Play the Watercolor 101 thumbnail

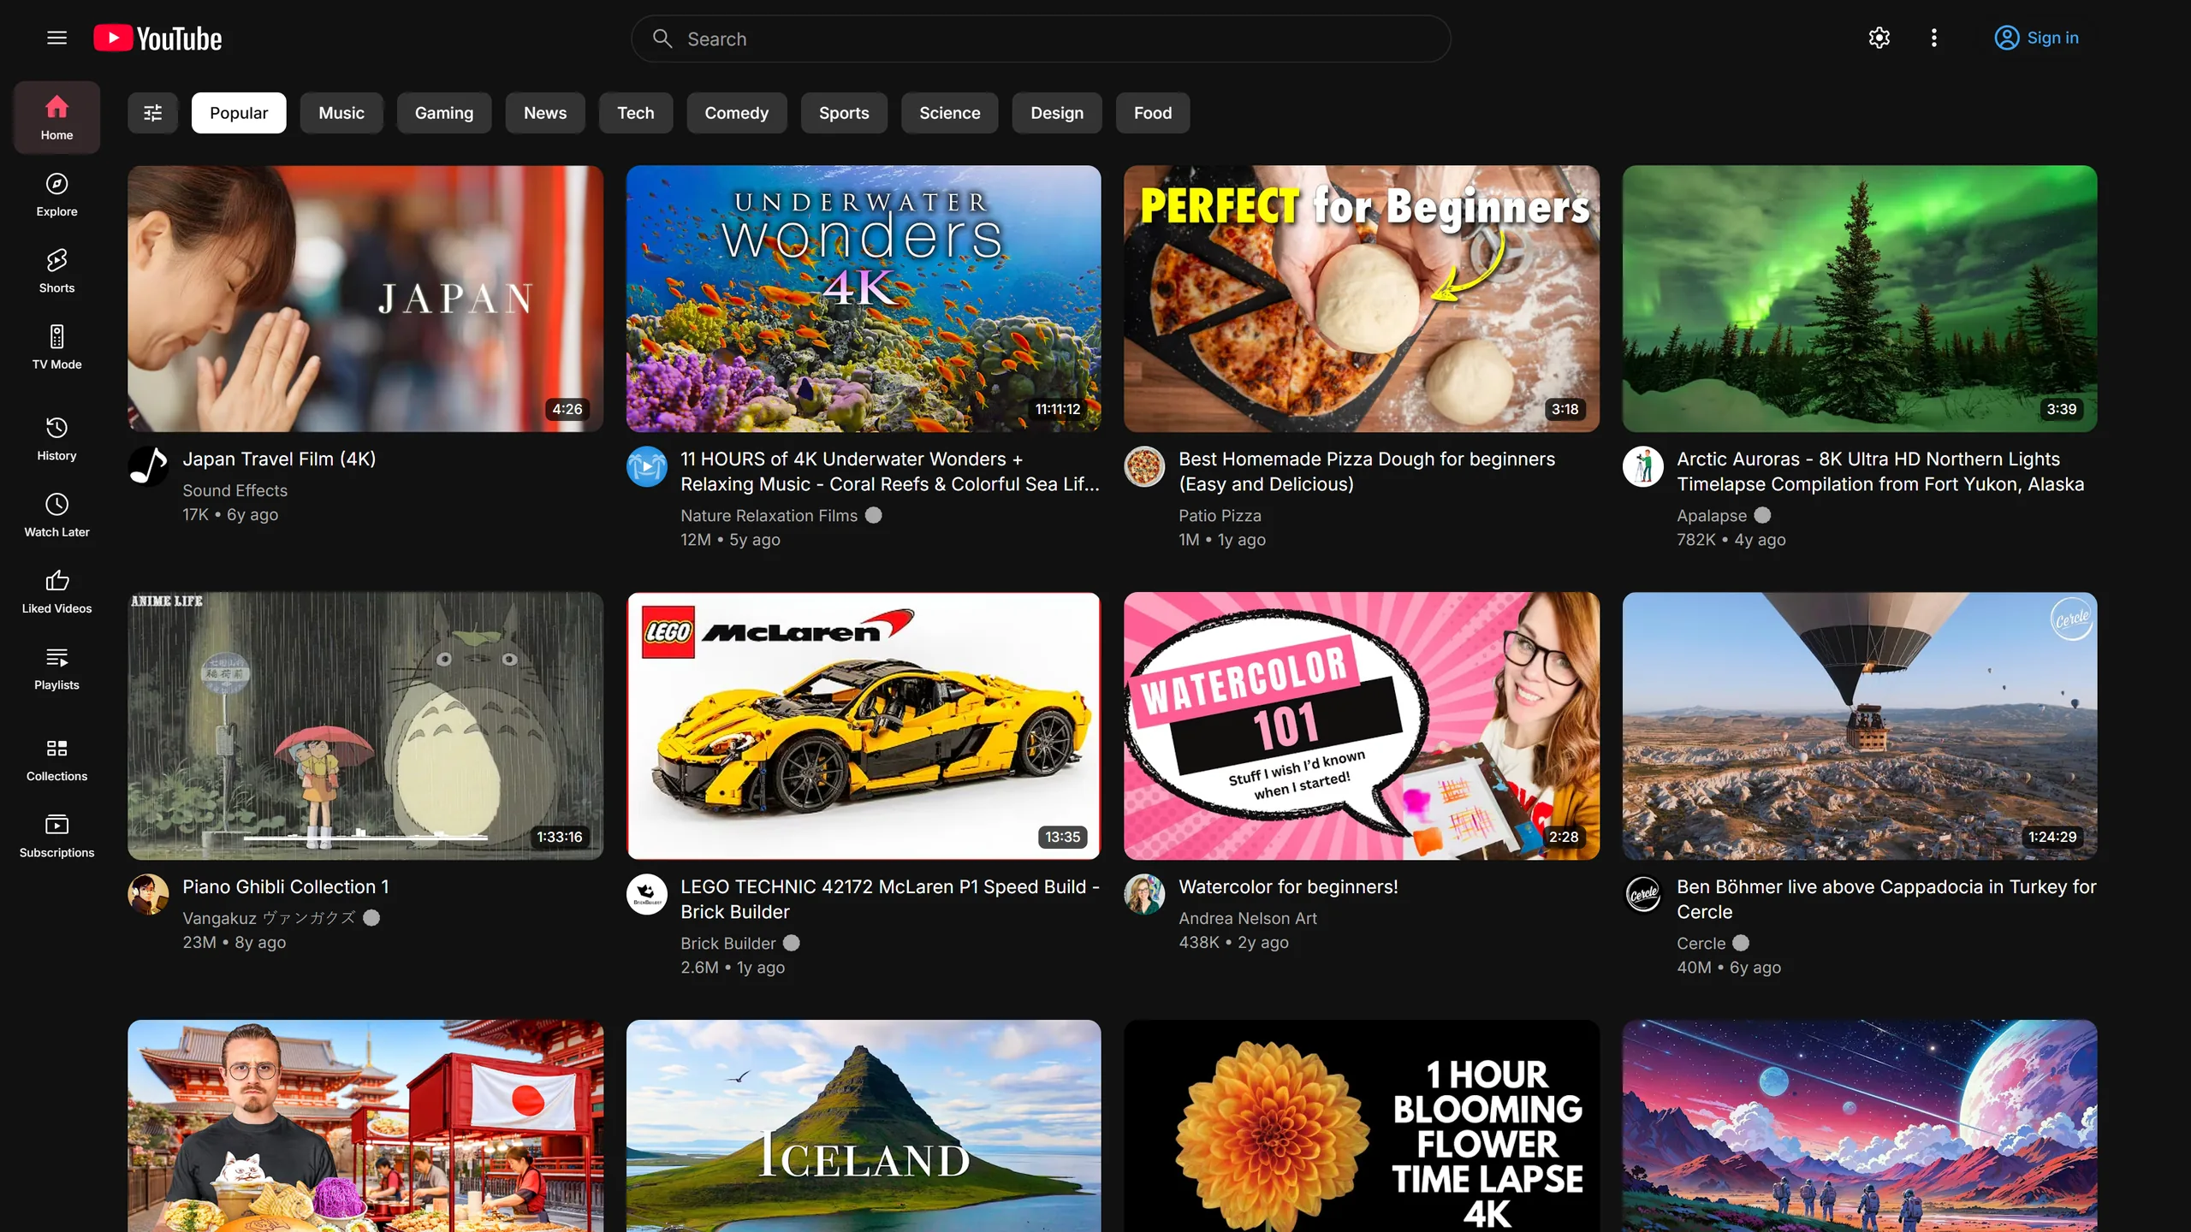click(1361, 726)
